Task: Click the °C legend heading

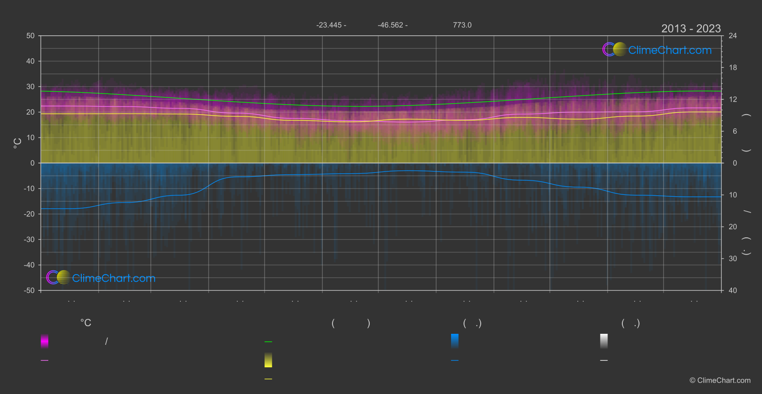Action: 86,323
